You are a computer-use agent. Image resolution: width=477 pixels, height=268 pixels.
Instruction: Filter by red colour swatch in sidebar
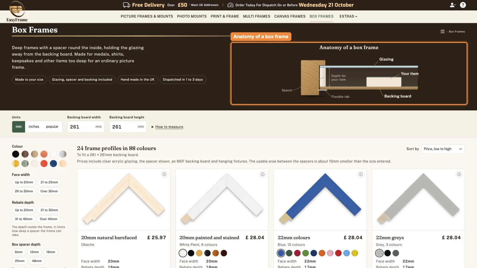click(x=44, y=163)
